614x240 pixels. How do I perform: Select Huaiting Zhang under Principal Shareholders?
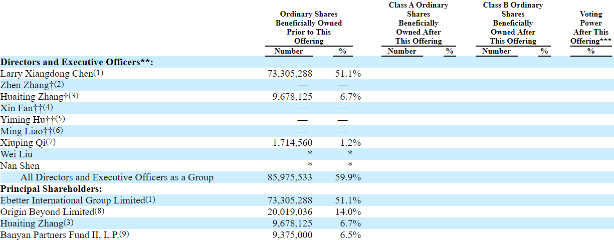coord(37,223)
